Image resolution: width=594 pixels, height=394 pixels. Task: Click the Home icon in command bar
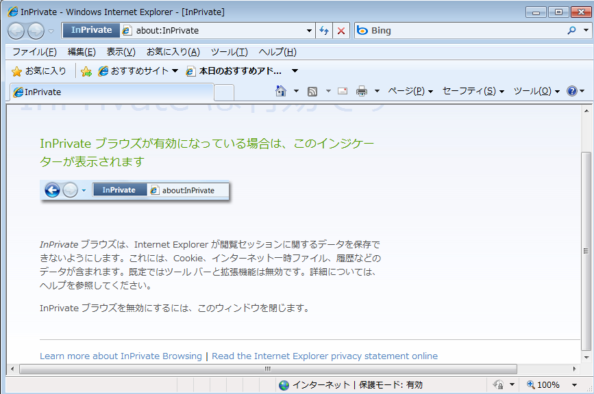(x=281, y=91)
